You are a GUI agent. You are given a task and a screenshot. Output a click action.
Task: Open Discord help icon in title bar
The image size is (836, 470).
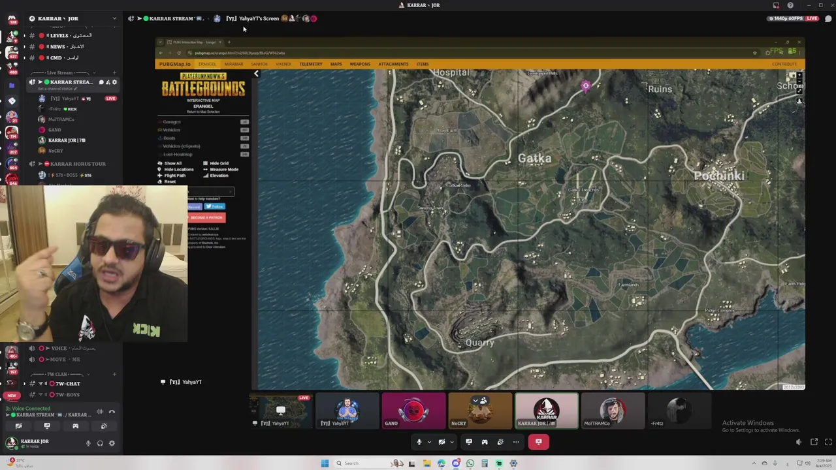coord(790,5)
